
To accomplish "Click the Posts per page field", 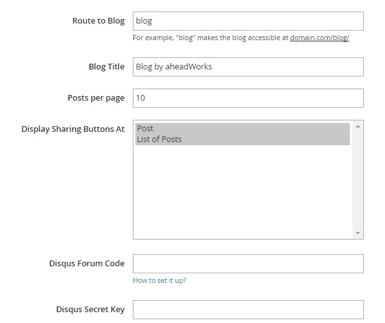I will click(x=248, y=98).
